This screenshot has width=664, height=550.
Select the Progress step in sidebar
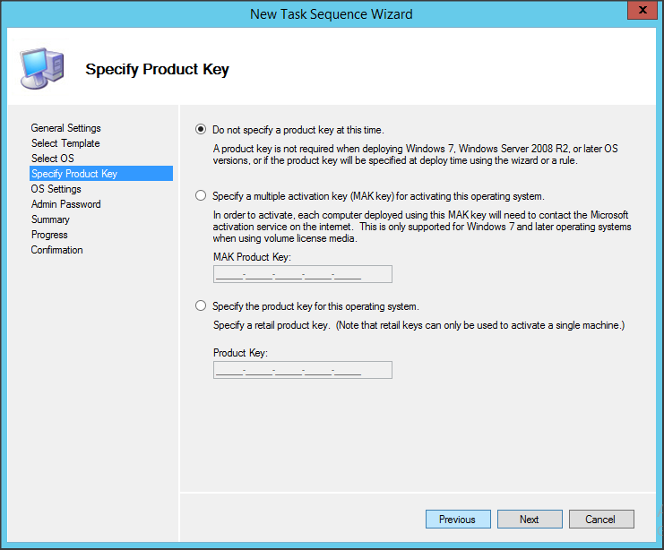pos(49,235)
